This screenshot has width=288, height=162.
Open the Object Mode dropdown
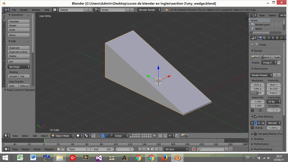point(63,136)
